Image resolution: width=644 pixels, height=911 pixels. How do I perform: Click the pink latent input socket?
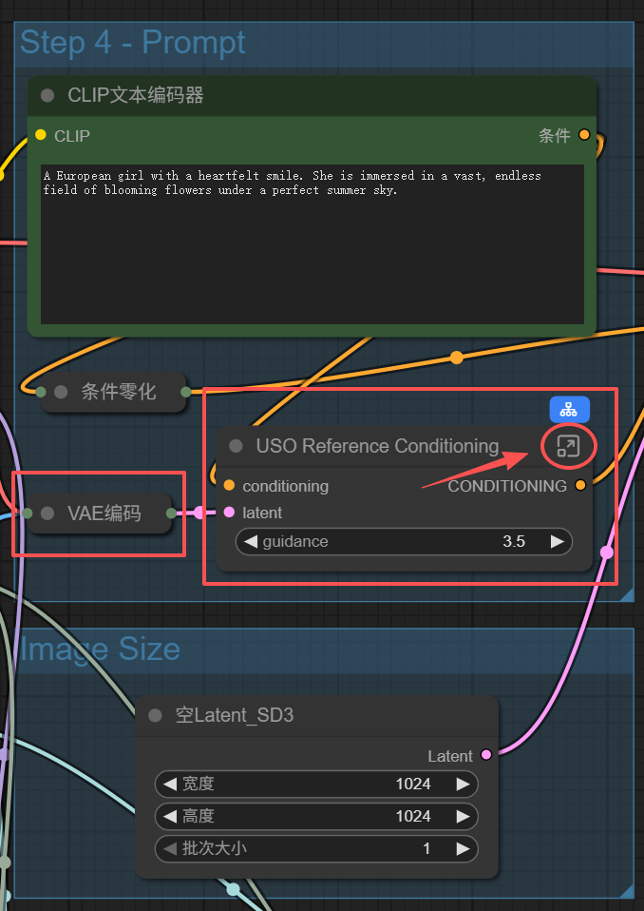pos(229,512)
